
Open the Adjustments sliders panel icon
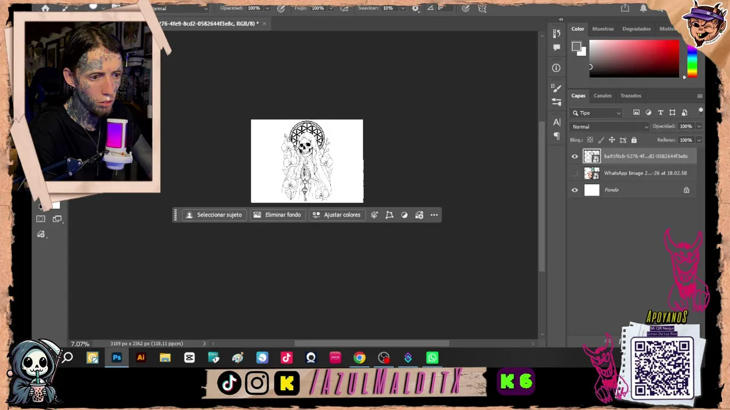(557, 102)
